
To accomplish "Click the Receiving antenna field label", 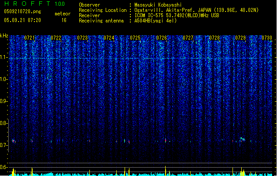I will (x=101, y=21).
